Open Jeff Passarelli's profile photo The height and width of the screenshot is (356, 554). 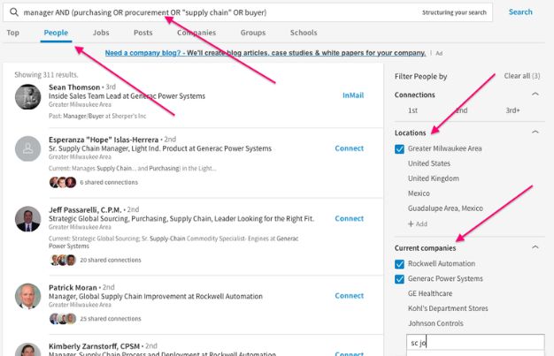[x=28, y=219]
